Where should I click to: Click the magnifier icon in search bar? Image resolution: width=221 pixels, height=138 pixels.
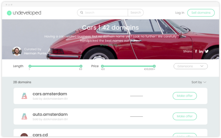click(x=81, y=12)
